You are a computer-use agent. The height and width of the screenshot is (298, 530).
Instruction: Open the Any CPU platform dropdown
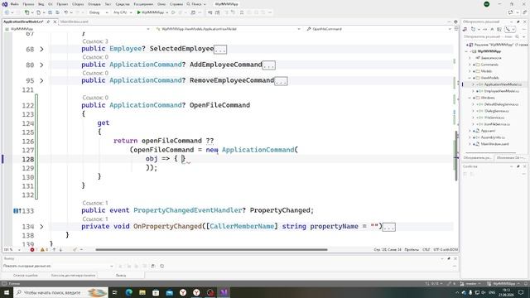tap(123, 12)
